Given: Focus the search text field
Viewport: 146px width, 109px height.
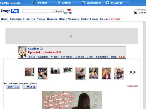Looking at the screenshot, I should click(38, 11).
